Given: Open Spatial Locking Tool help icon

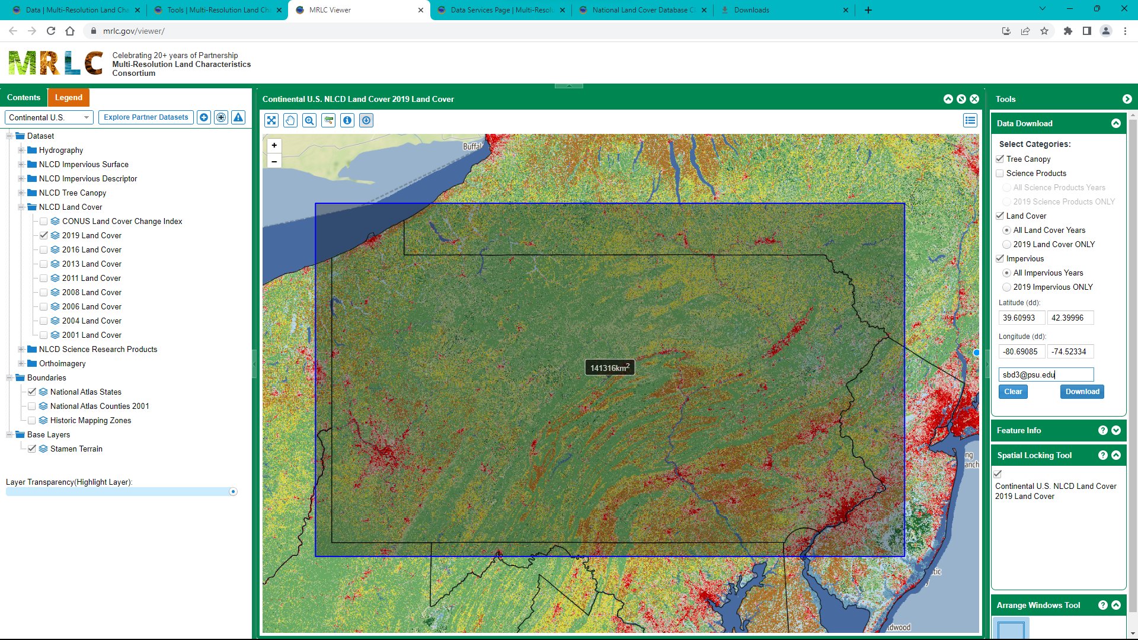Looking at the screenshot, I should coord(1103,455).
